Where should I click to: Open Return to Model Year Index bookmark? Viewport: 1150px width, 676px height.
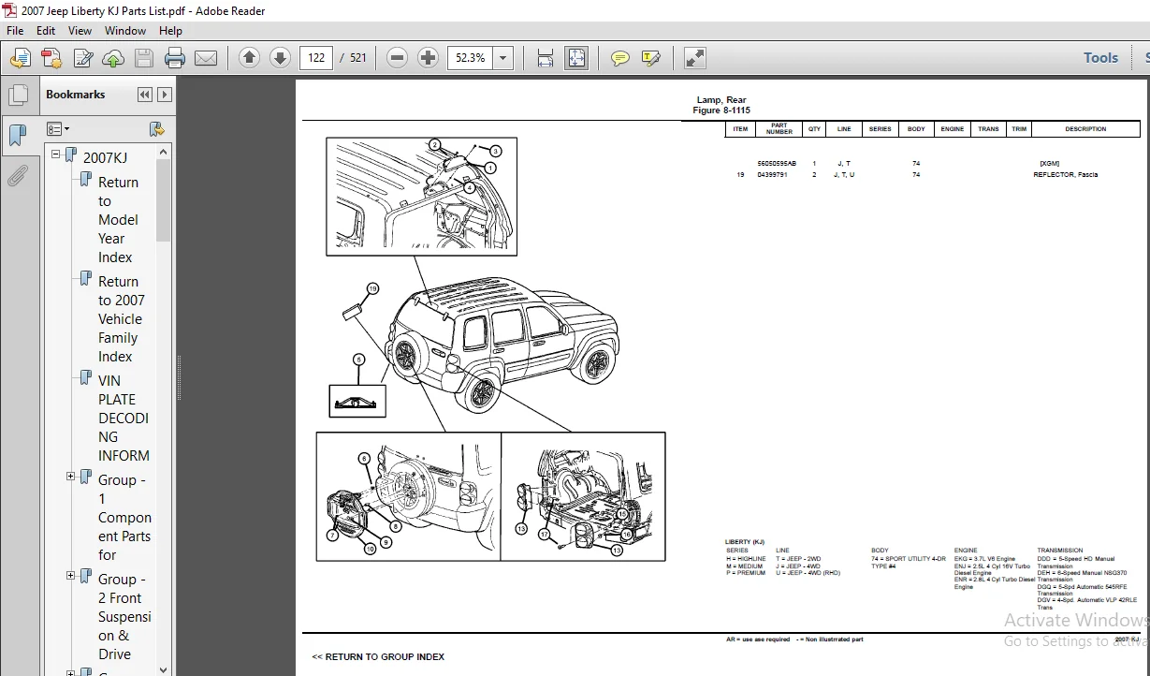coord(118,220)
